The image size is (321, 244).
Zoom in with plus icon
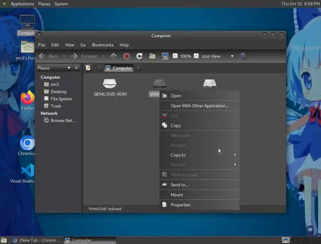(196, 56)
